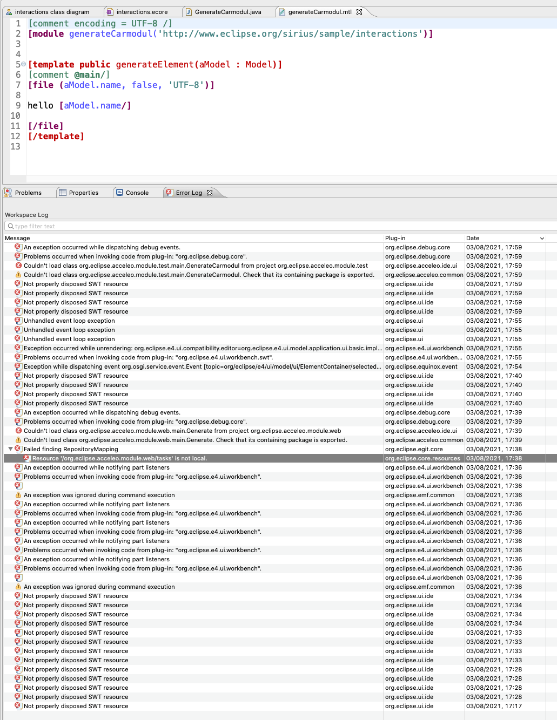The height and width of the screenshot is (720, 557).
Task: Collapse the Failed finding RepositoryMapping entry
Action: pyautogui.click(x=10, y=449)
